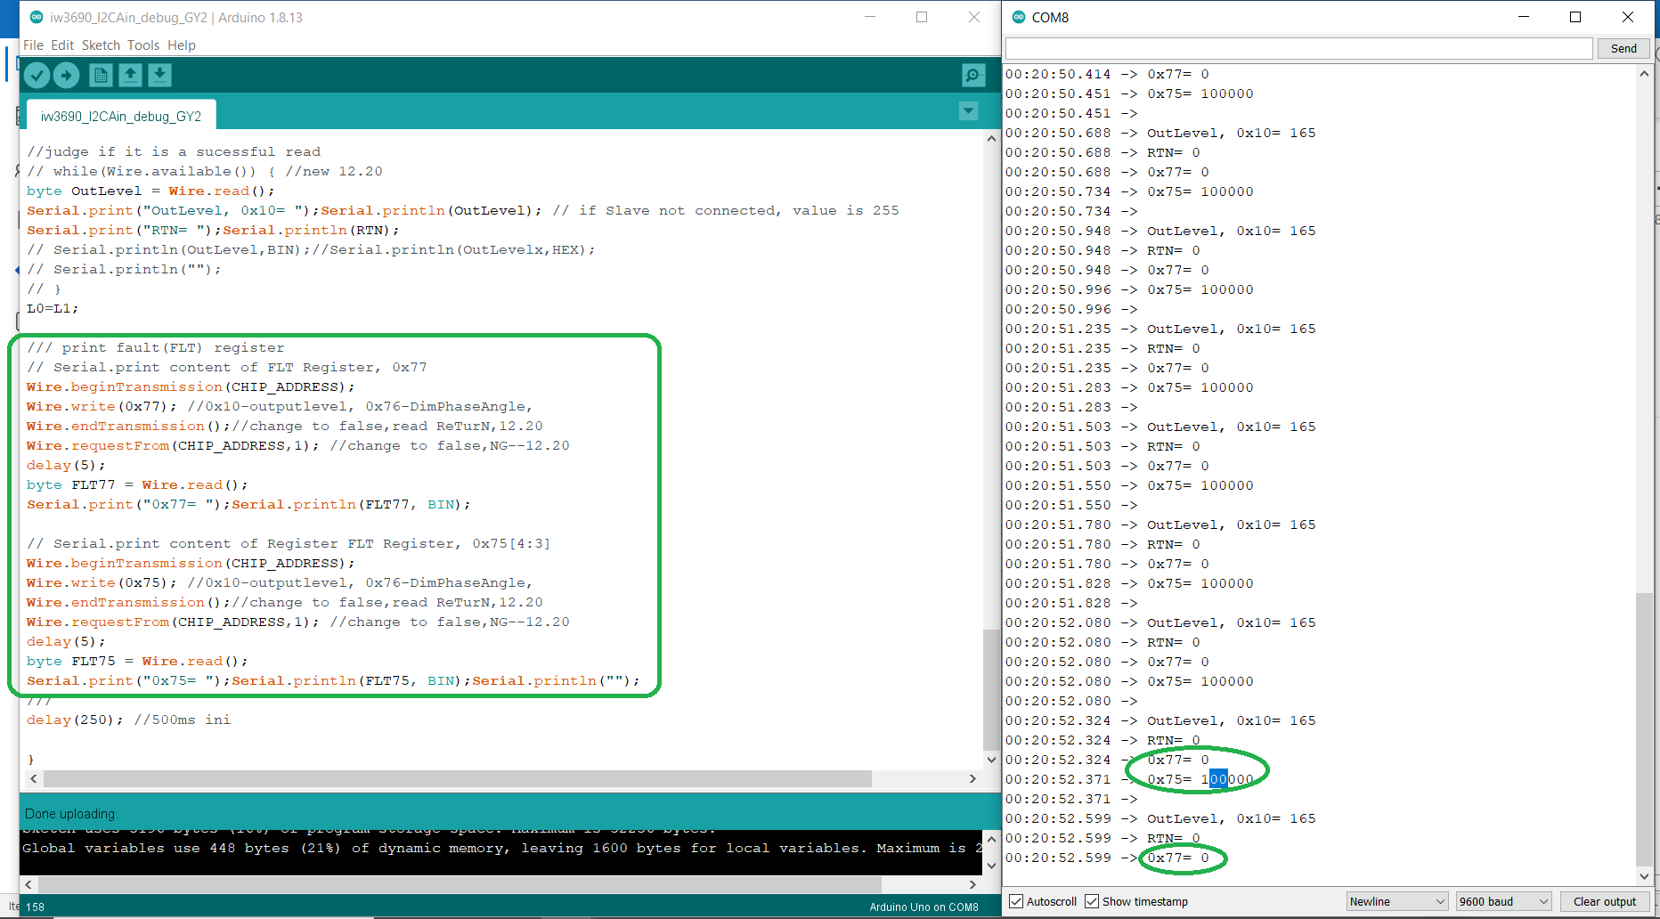
Task: Click 'Arduino Uno on COM8' board status text
Action: click(x=924, y=907)
